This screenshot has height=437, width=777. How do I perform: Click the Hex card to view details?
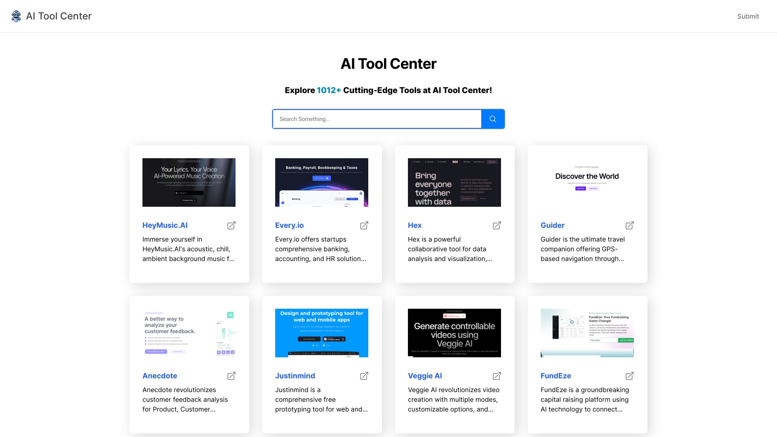click(x=455, y=213)
